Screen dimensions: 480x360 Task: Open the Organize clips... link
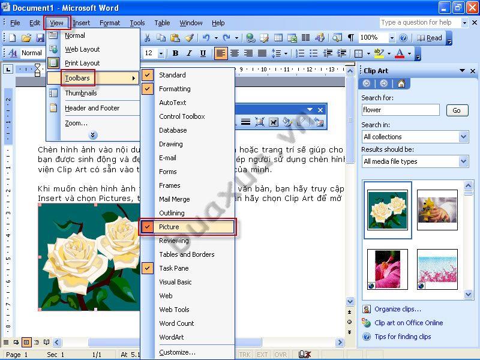[398, 309]
